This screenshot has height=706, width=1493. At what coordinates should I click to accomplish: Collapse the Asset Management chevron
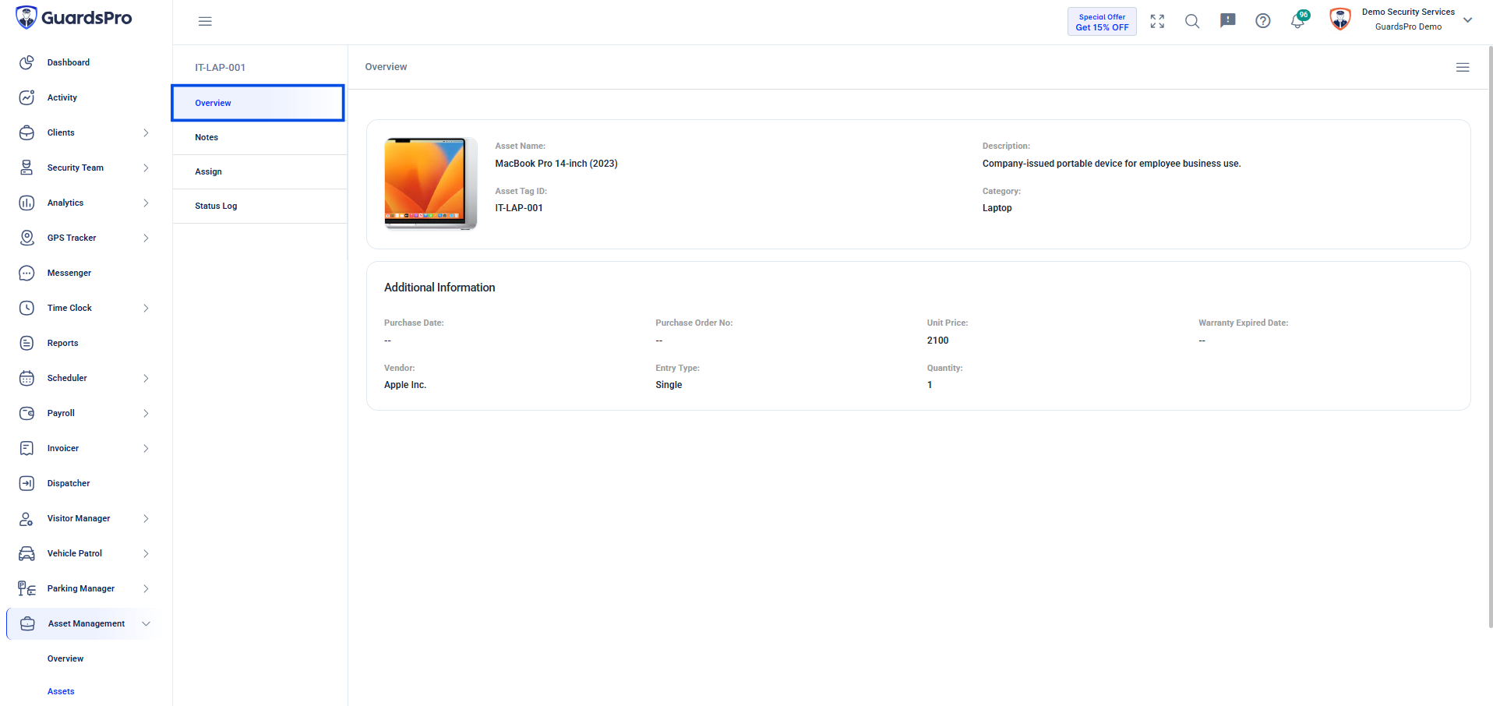tap(146, 623)
